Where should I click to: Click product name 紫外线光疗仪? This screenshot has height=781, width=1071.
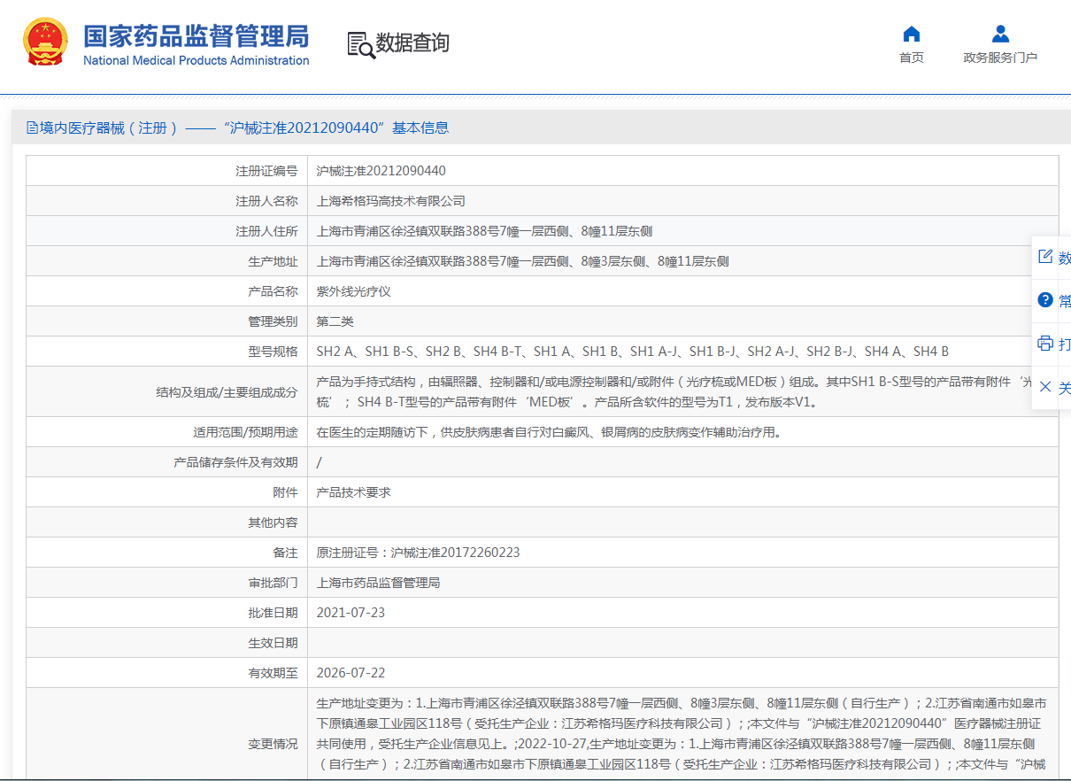[x=353, y=291]
